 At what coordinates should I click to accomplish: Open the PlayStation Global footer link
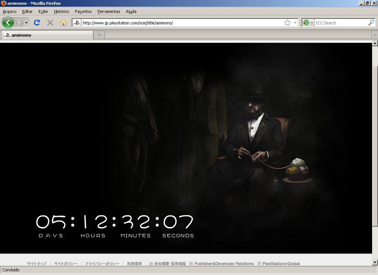pos(281,264)
